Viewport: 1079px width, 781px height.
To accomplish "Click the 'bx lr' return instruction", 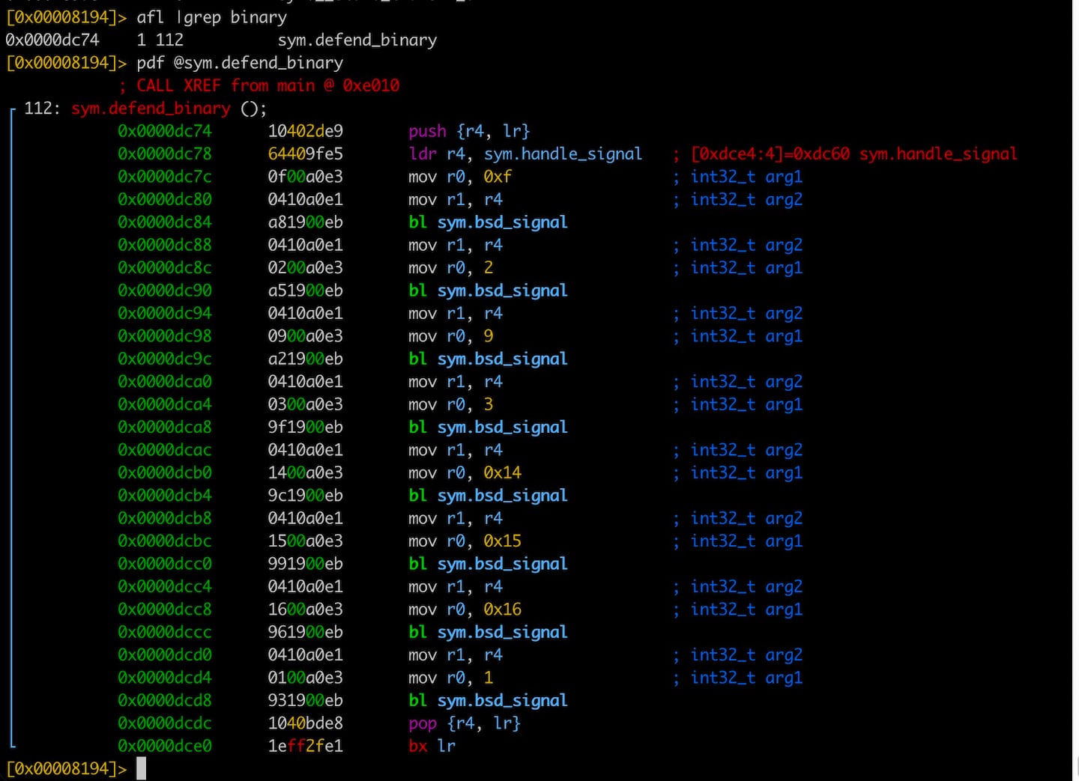I will [x=432, y=746].
